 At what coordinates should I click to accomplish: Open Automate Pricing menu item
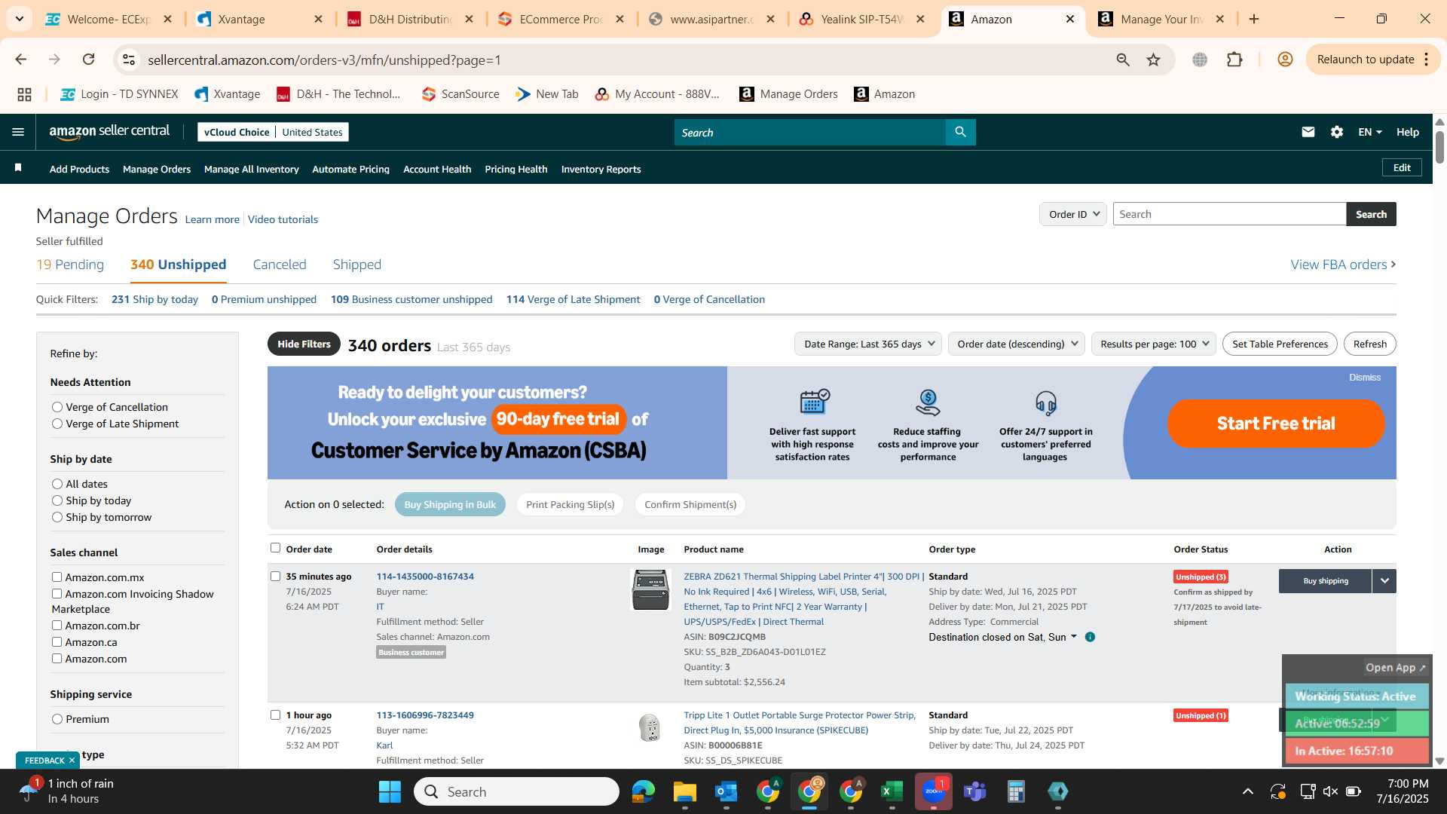pos(351,169)
